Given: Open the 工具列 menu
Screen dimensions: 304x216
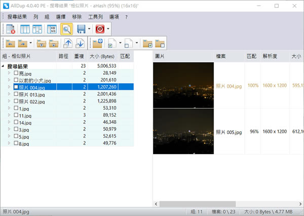Looking at the screenshot, I should (x=96, y=17).
